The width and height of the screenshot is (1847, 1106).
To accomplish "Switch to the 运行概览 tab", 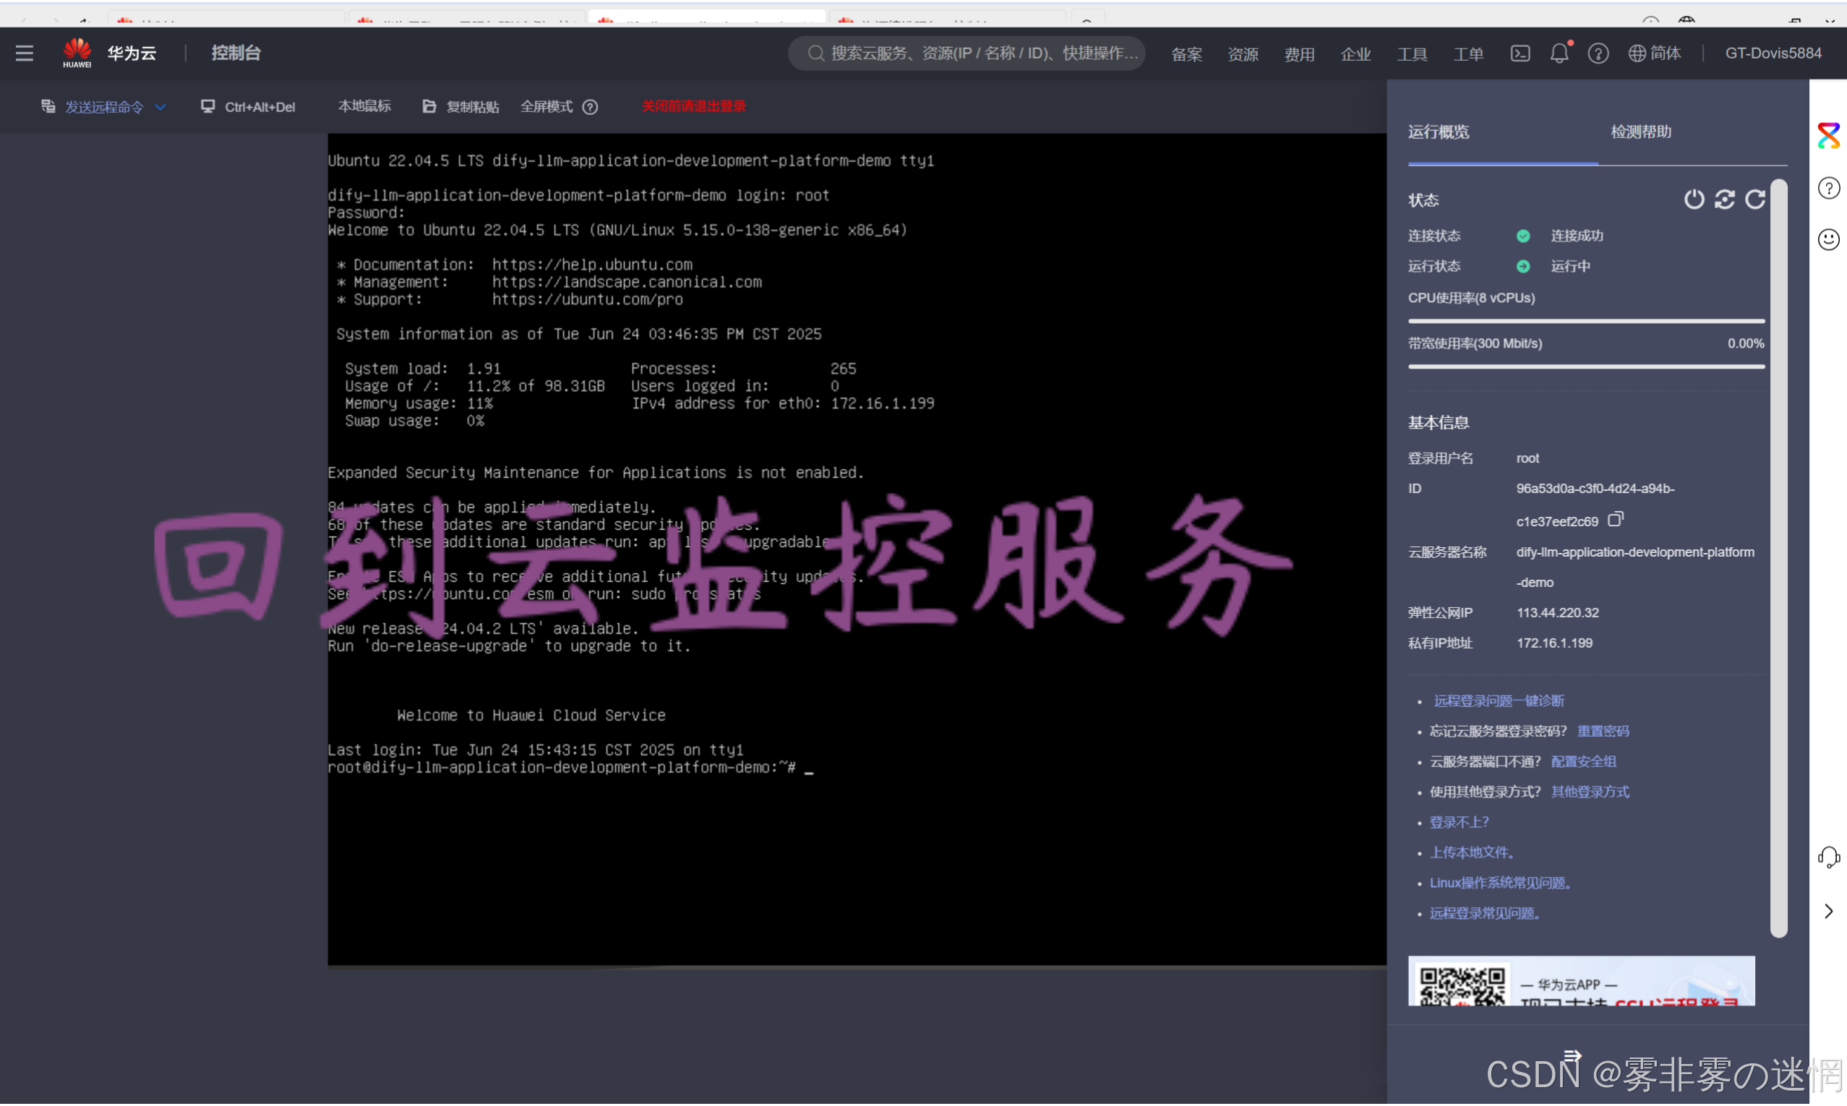I will [x=1438, y=133].
